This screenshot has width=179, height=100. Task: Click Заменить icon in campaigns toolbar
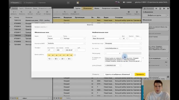tap(22, 12)
